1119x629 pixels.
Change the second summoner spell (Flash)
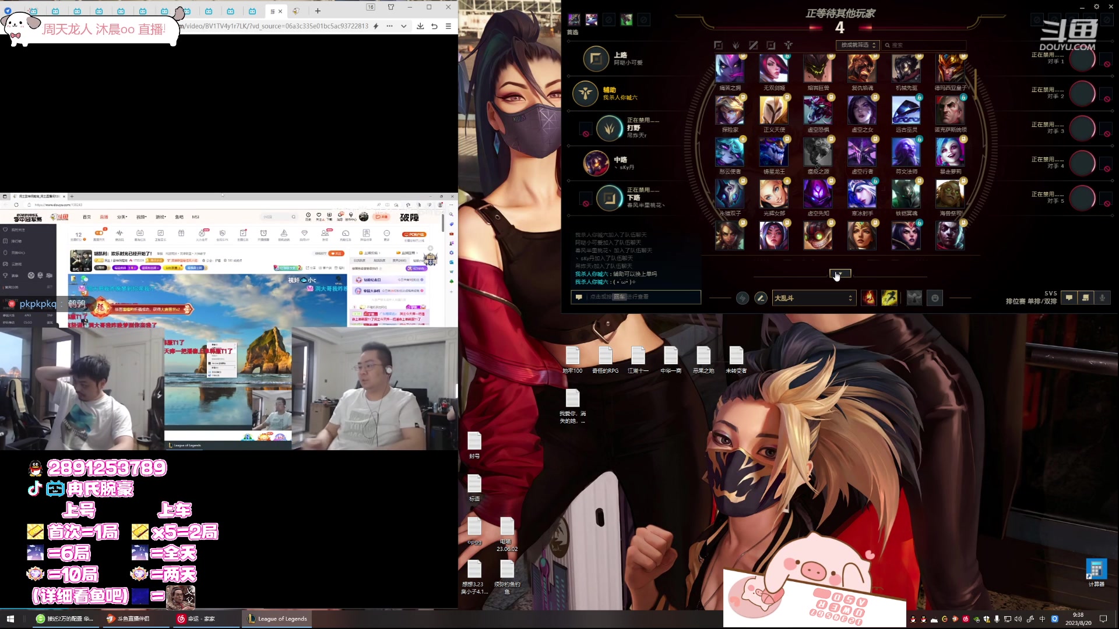(x=889, y=298)
